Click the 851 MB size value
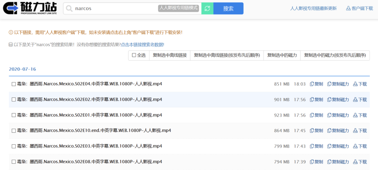 point(282,84)
